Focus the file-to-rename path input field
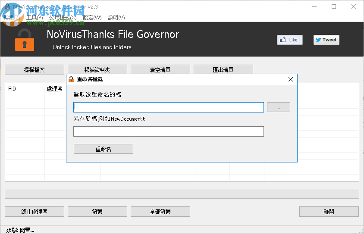The image size is (364, 234). [169, 107]
